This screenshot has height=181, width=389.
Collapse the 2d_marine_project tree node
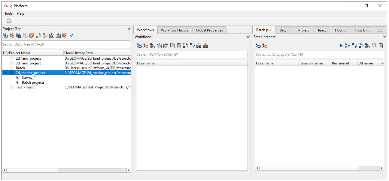5,73
